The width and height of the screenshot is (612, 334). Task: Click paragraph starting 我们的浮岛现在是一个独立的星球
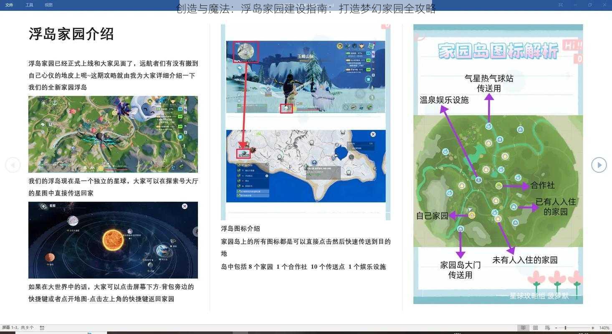point(113,187)
